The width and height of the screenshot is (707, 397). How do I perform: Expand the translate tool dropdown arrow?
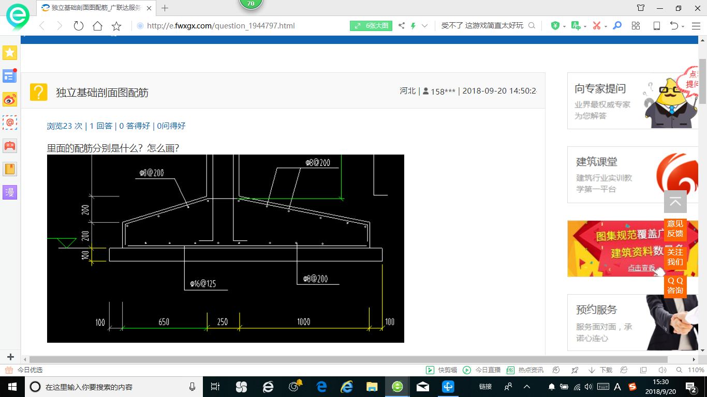[x=585, y=26]
